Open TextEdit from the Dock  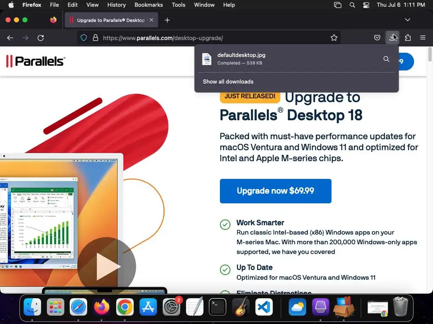195,307
